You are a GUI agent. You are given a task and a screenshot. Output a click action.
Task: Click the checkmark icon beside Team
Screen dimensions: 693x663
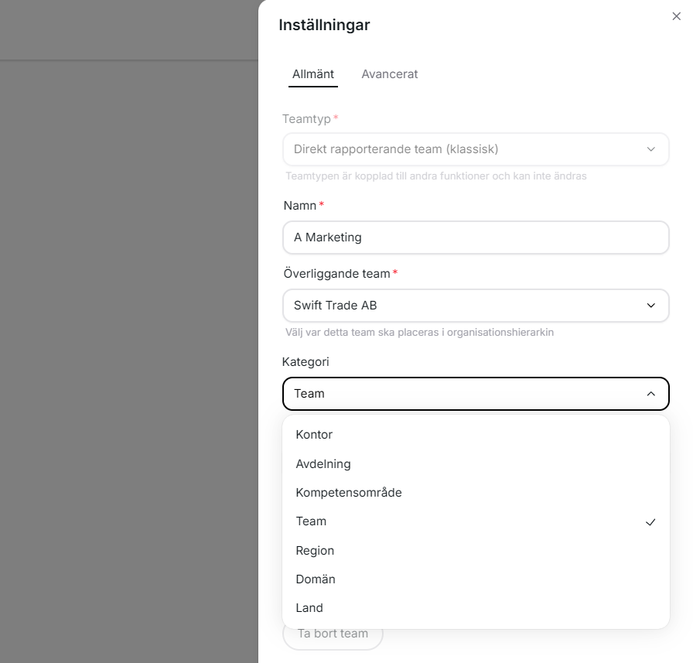pos(650,522)
